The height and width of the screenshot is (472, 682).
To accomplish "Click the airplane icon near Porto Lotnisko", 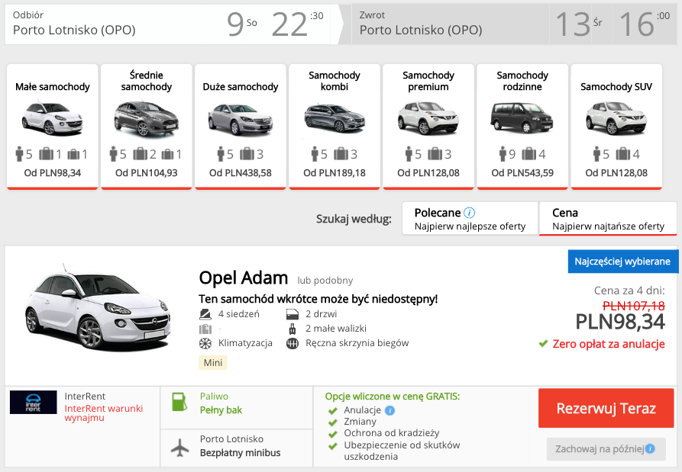I will 179,448.
